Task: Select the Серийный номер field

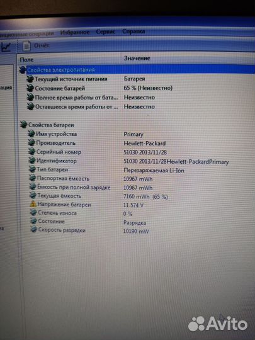Action: [x=59, y=152]
